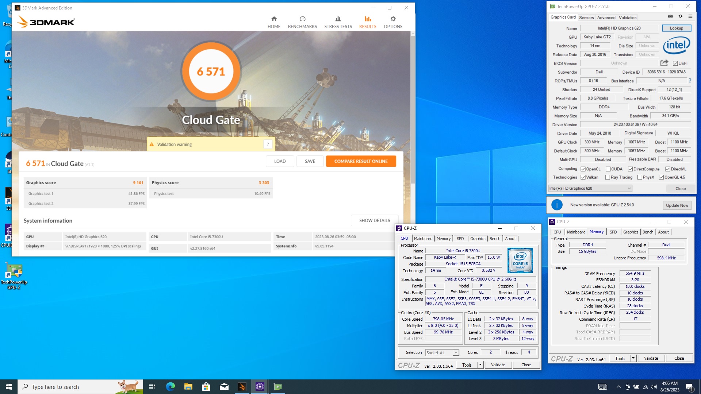Open File Explorer from the taskbar
Image resolution: width=701 pixels, height=394 pixels.
pos(188,387)
